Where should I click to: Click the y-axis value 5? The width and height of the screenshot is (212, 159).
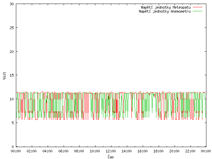(13, 123)
